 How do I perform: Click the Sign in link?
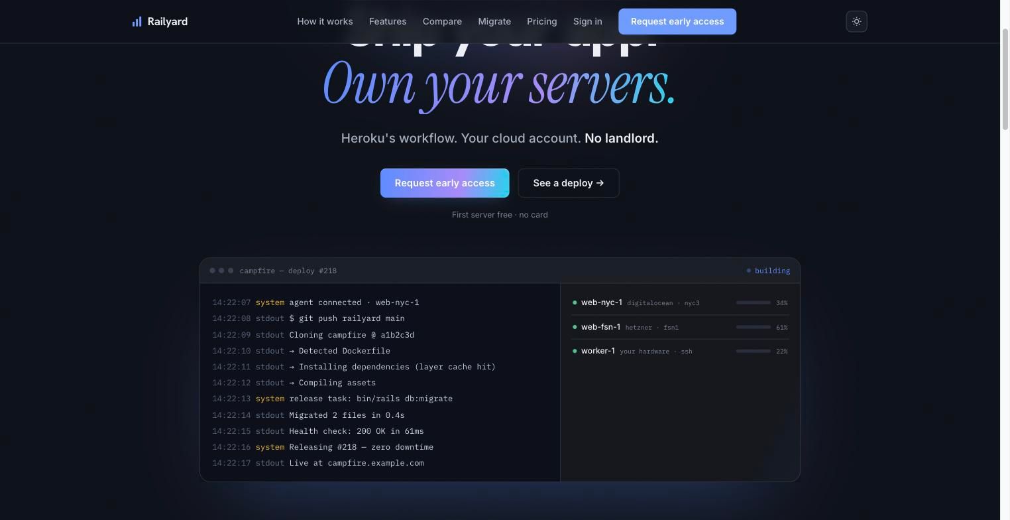coord(587,21)
